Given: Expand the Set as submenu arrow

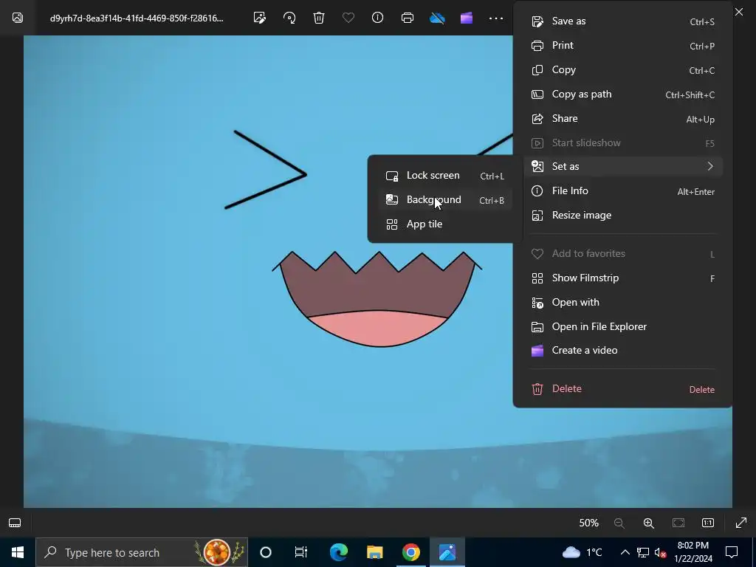Looking at the screenshot, I should 710,166.
